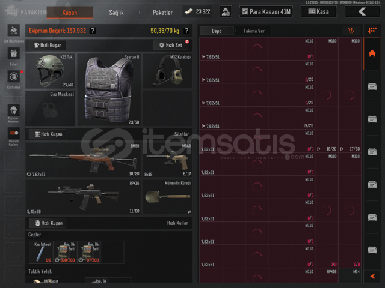This screenshot has width=385, height=288.
Task: Switch to the Sağlık tab
Action: tap(116, 12)
